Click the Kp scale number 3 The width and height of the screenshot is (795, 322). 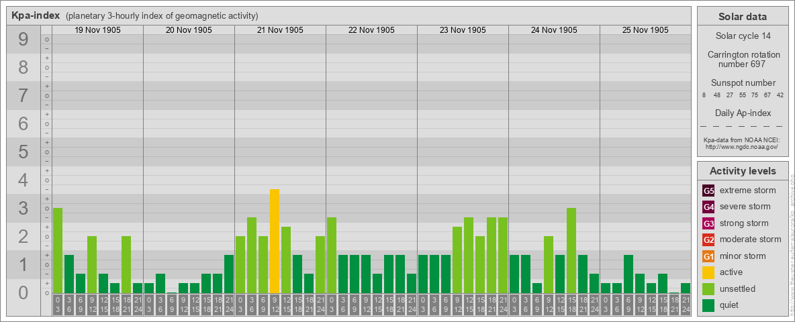point(23,208)
